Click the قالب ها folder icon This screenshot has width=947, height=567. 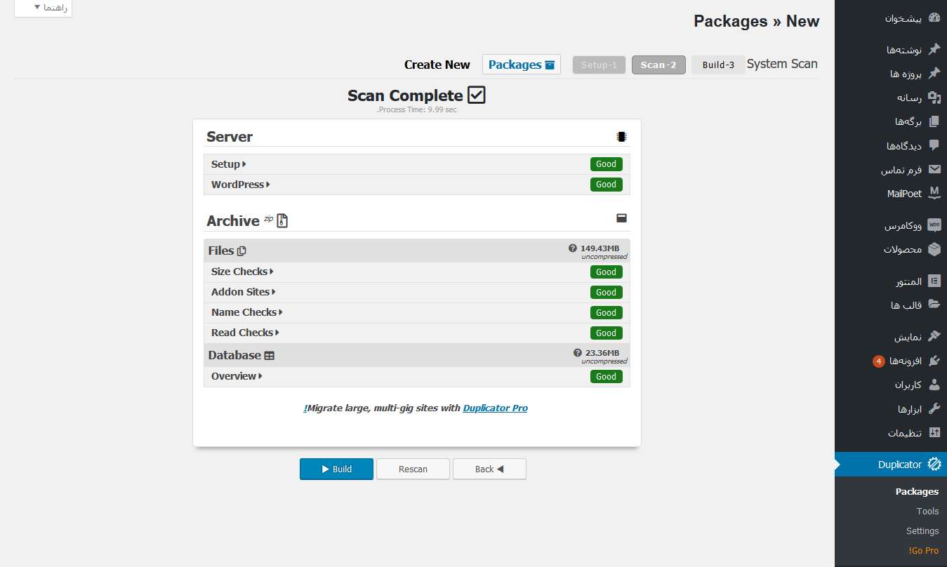(934, 305)
